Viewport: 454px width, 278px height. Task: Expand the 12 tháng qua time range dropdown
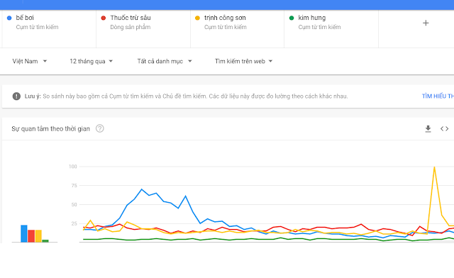point(92,61)
